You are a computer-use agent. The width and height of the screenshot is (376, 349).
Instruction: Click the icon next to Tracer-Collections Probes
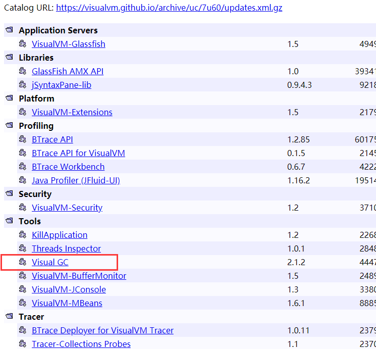(x=22, y=344)
